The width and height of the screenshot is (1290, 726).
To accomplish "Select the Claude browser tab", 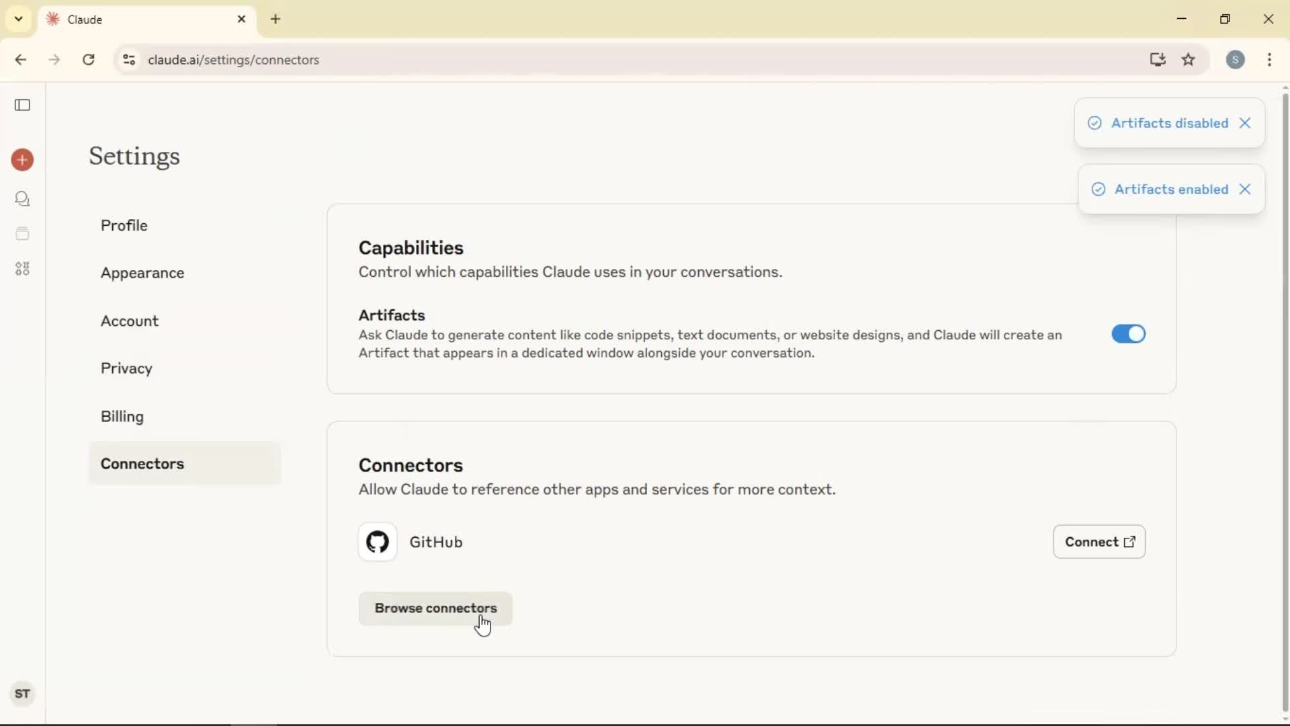I will [x=148, y=19].
